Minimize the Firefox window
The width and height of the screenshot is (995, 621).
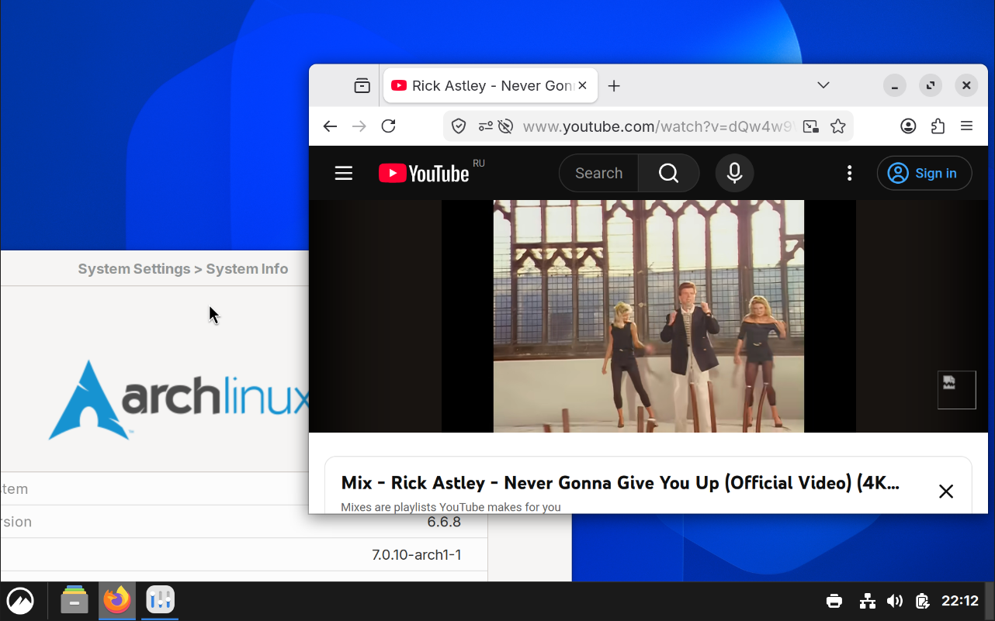[x=895, y=85]
